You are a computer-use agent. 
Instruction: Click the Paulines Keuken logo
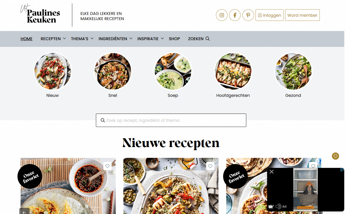pyautogui.click(x=40, y=14)
